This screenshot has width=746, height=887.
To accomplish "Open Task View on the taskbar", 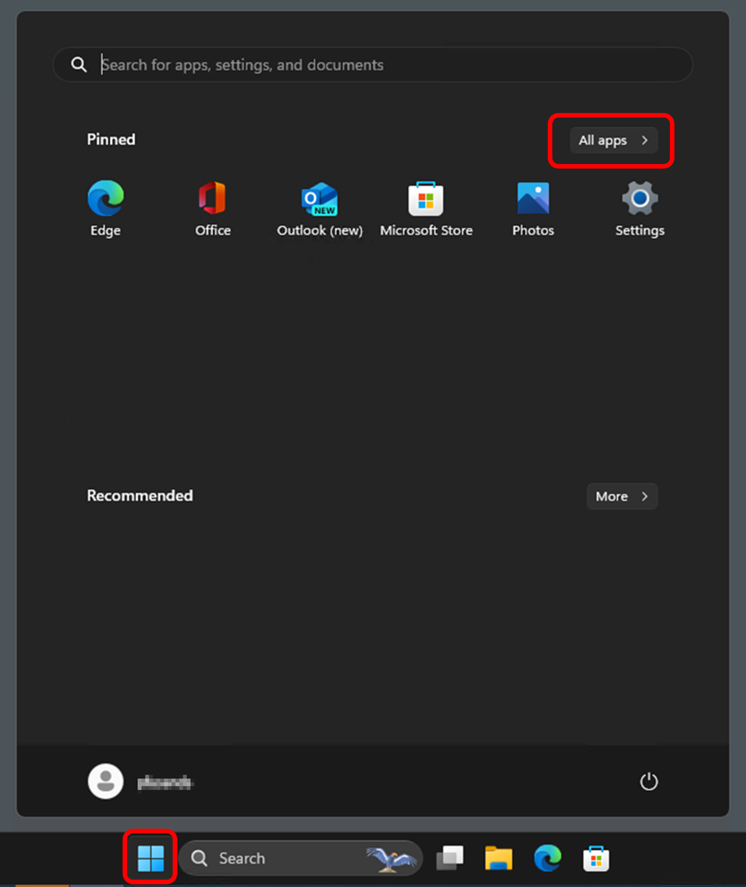I will [450, 858].
